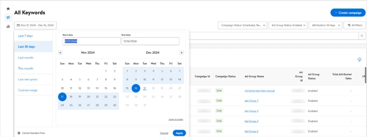Viewport: 367px width, 137px height.
Task: Select December 1 in calendar
Action: [x=127, y=71]
